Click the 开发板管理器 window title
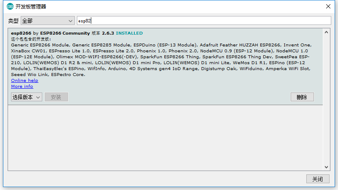The height and width of the screenshot is (190, 338). [x=30, y=6]
